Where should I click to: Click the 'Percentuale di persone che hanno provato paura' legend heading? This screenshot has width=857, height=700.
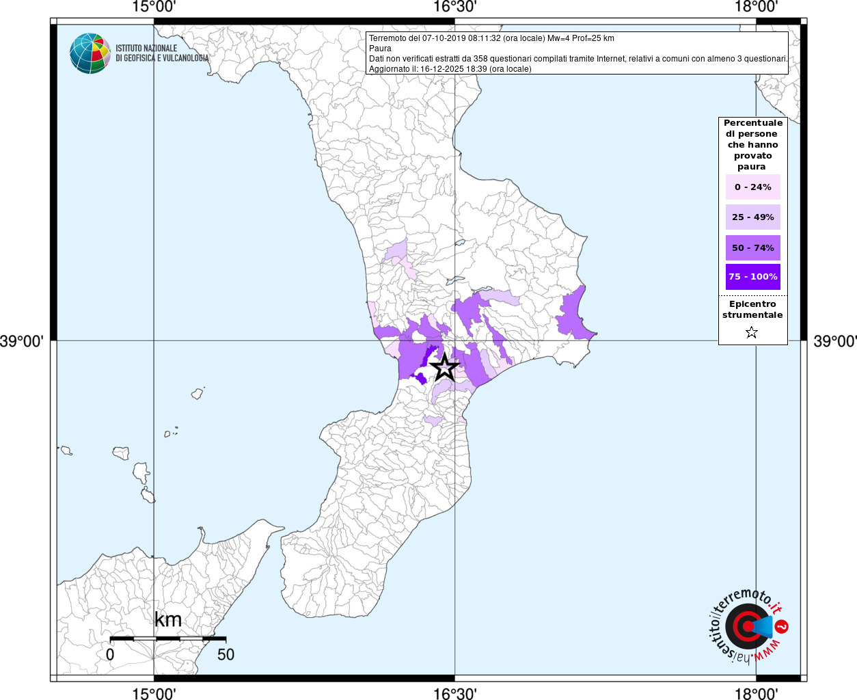753,145
